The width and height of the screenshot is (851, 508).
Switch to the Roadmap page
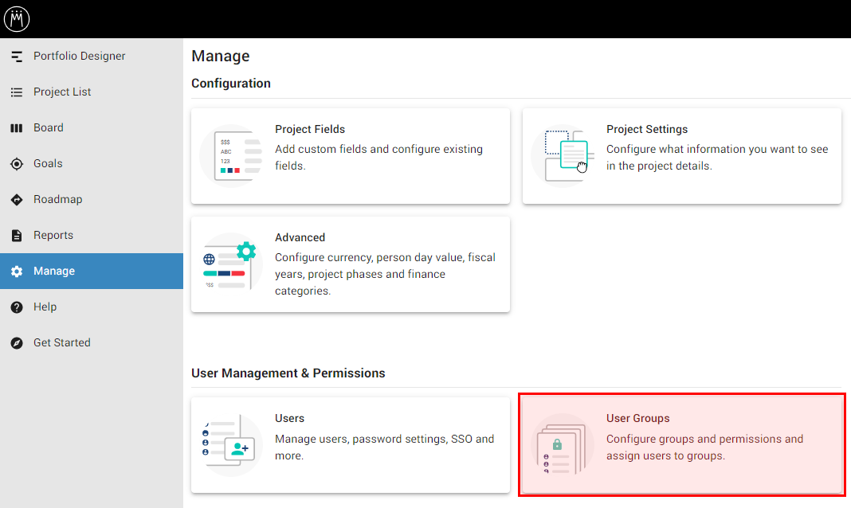pos(91,199)
